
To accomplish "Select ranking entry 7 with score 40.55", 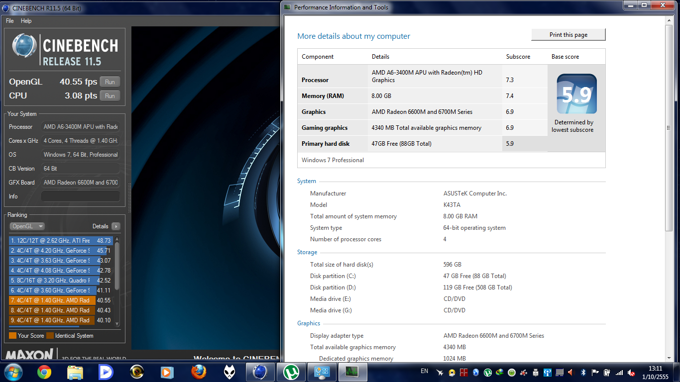I will pos(61,300).
